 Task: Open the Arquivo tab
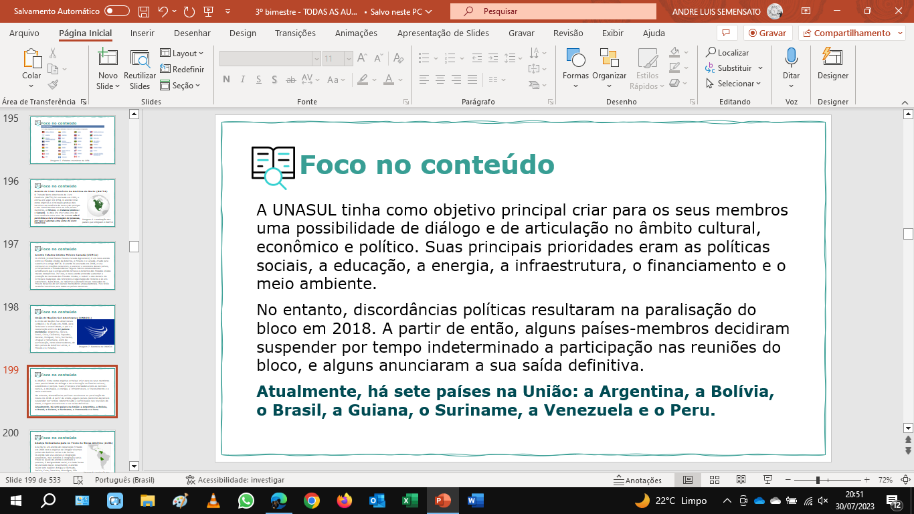pos(24,33)
